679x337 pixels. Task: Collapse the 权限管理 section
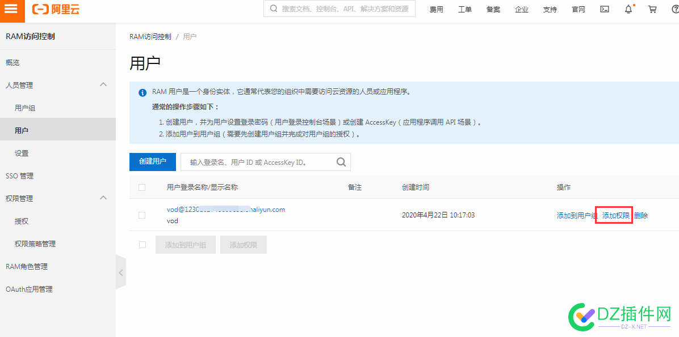coord(103,198)
